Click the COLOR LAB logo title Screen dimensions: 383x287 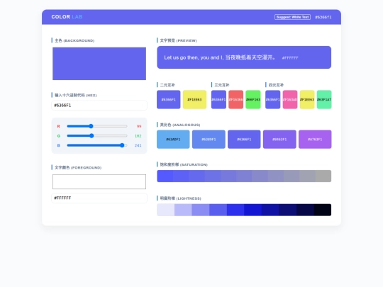tap(67, 17)
